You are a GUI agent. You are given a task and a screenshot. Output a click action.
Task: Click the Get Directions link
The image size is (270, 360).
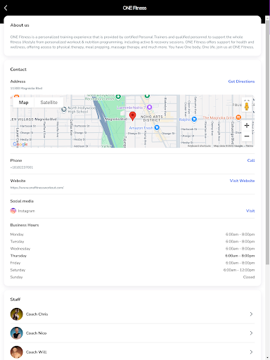tap(241, 82)
